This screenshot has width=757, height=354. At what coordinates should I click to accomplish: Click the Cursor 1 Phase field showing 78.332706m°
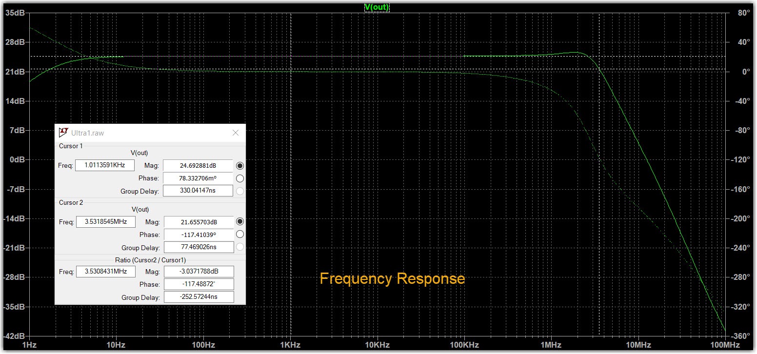tap(198, 178)
